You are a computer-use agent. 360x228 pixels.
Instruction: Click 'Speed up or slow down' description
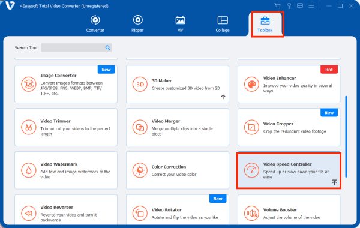(296, 174)
